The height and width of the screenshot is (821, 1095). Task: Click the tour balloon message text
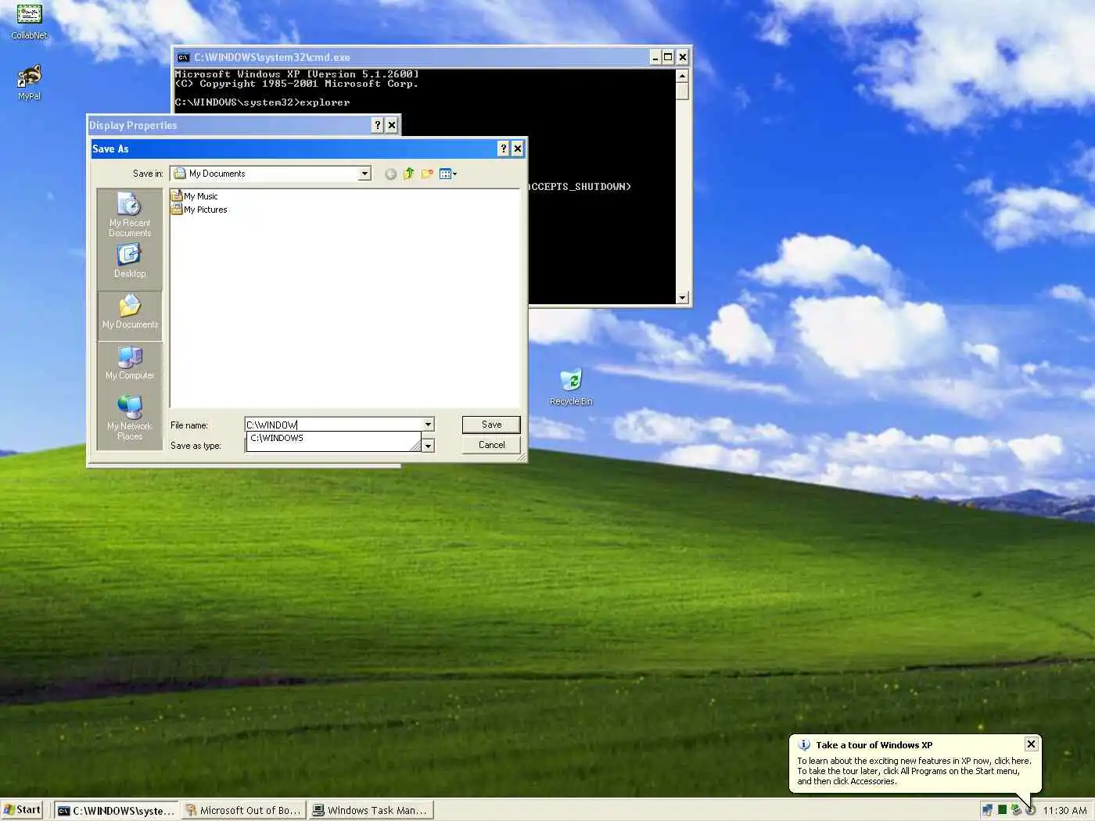[x=914, y=771]
